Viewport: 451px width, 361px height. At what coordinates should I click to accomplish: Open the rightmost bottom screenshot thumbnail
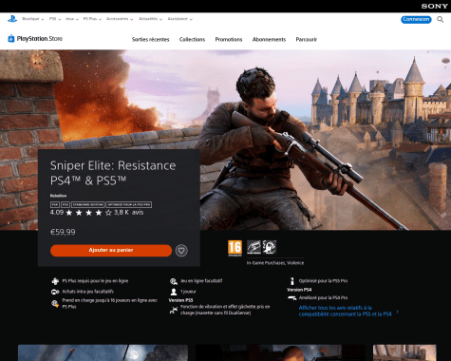click(404, 352)
